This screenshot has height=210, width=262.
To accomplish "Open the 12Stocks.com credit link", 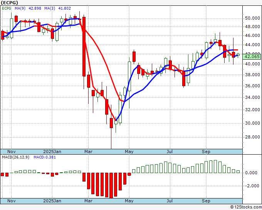I will 246,207.
